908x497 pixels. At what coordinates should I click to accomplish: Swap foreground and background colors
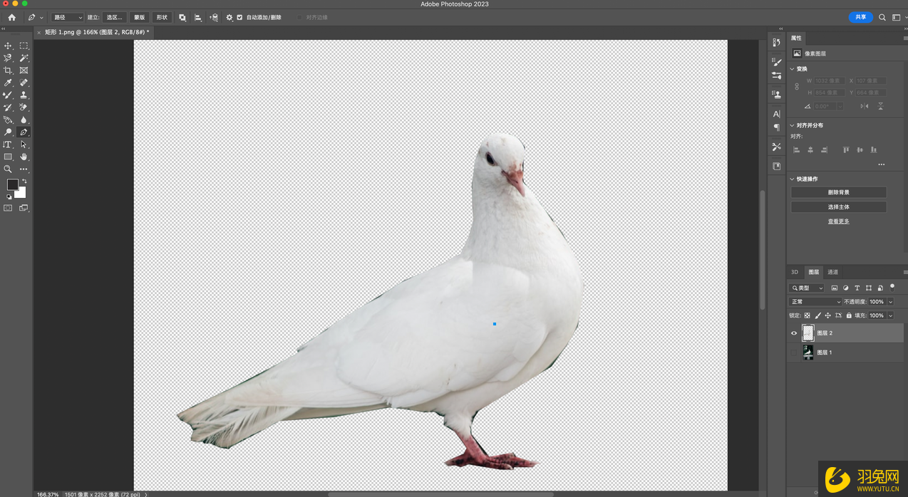[24, 182]
